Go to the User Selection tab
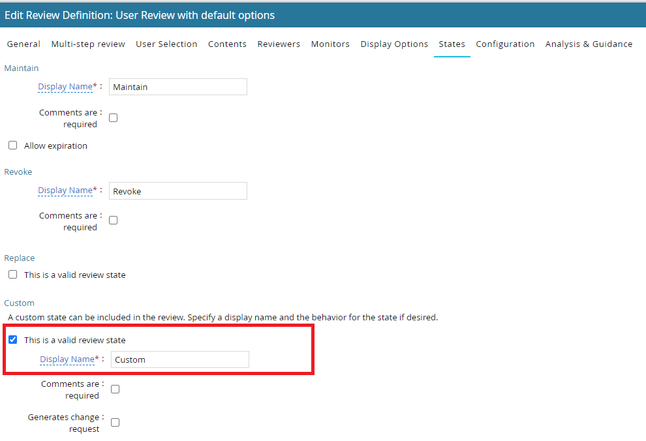Image resolution: width=646 pixels, height=441 pixels. tap(166, 44)
